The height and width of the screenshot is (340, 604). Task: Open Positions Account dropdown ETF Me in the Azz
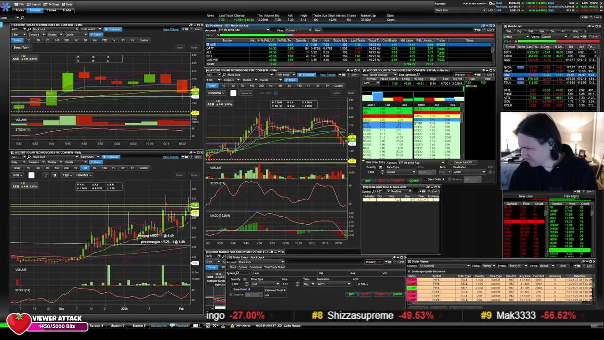click(x=244, y=30)
